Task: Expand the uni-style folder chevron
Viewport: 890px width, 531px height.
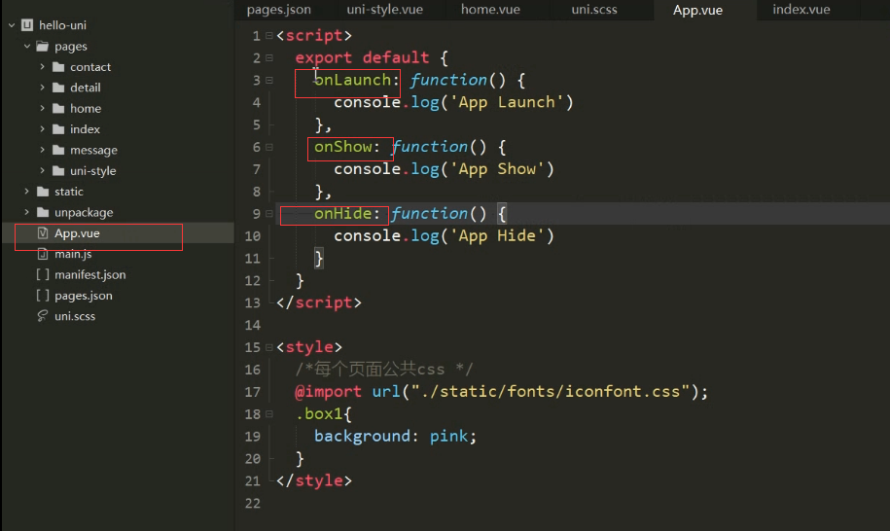Action: click(x=42, y=170)
